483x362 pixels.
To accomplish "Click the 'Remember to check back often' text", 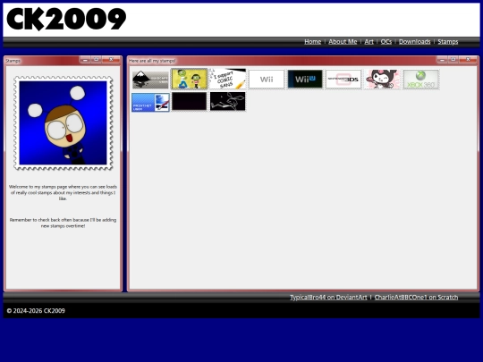I will [63, 223].
